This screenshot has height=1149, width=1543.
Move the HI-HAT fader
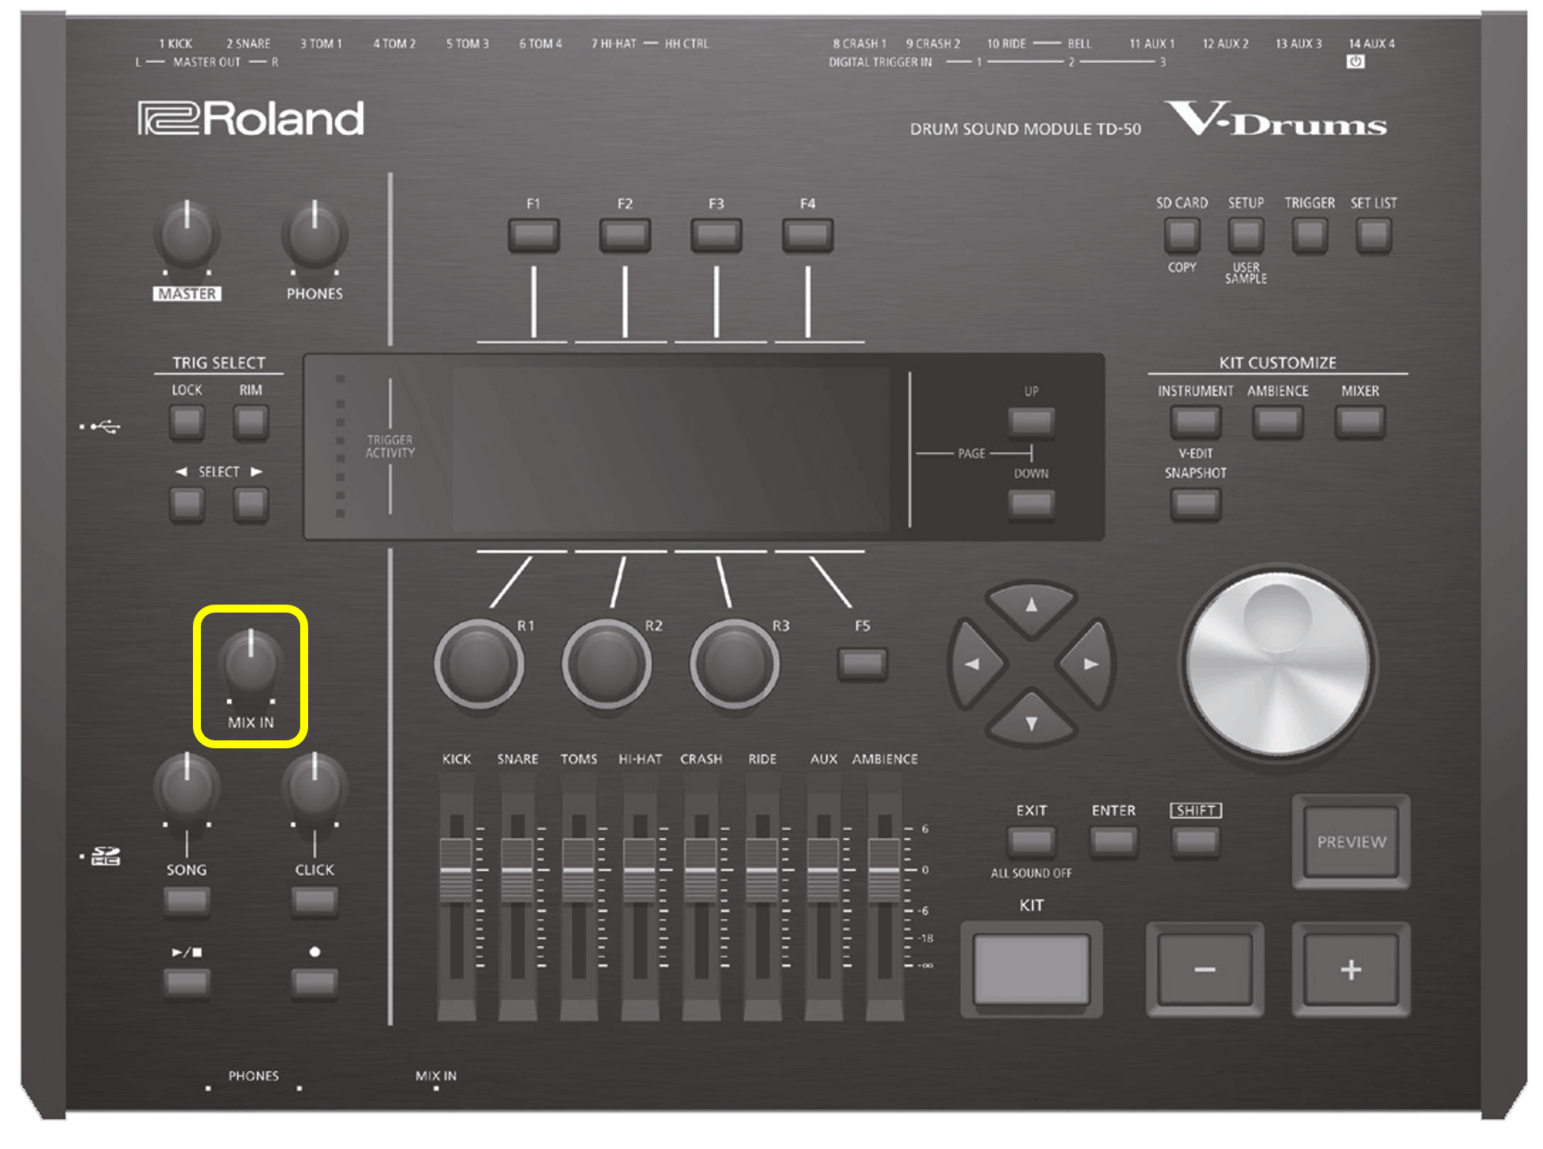point(640,870)
